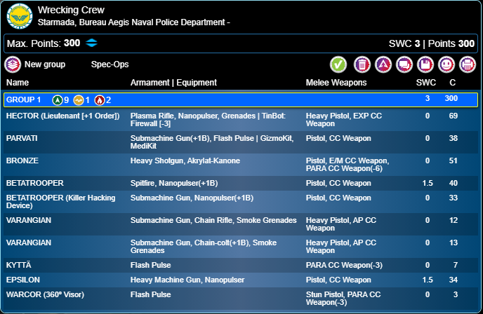Click the Wrecking Crew list title
483x314 pixels.
tap(71, 10)
